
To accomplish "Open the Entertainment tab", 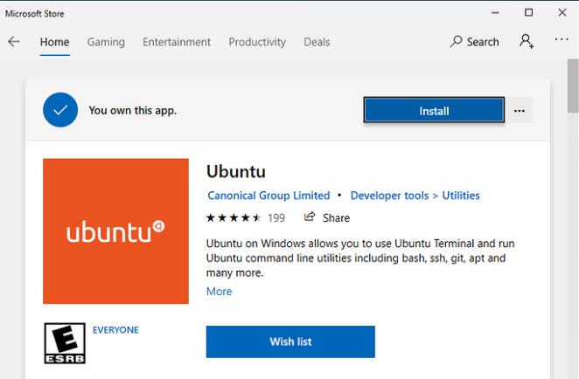I will pos(177,42).
